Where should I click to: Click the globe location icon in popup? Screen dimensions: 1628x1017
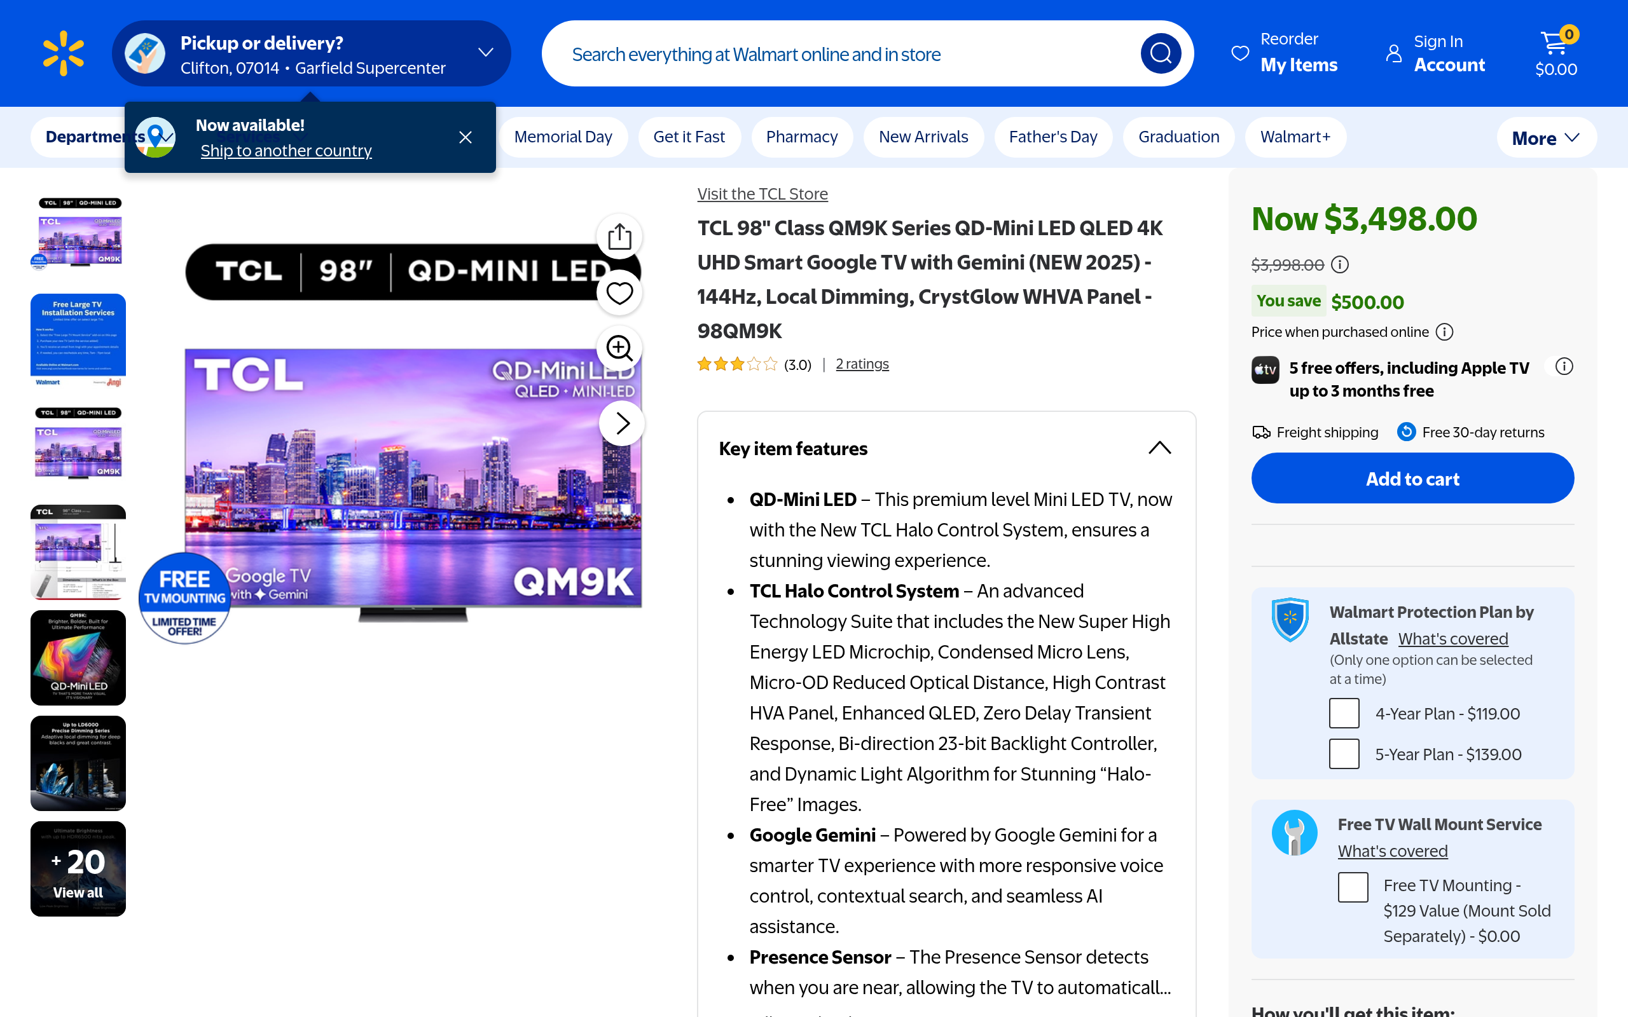[x=155, y=137]
